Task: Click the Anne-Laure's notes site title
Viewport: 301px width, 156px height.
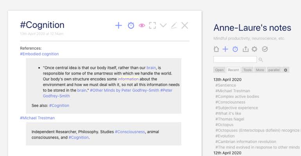Action: pos(252,28)
